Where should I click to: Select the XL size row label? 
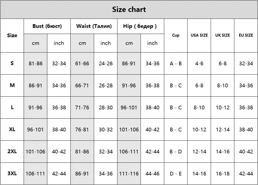pos(12,130)
